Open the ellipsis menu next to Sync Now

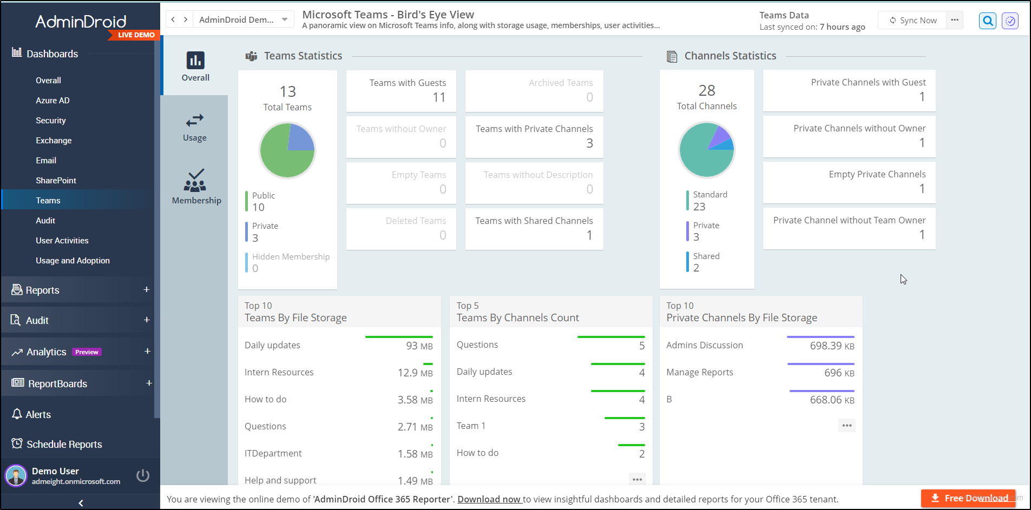pos(955,20)
